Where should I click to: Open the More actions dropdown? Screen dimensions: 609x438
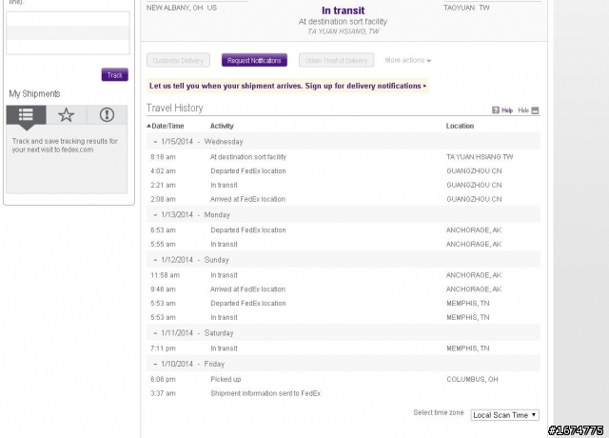point(408,60)
